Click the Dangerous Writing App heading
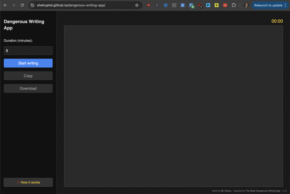Image resolution: width=290 pixels, height=194 pixels. click(24, 25)
